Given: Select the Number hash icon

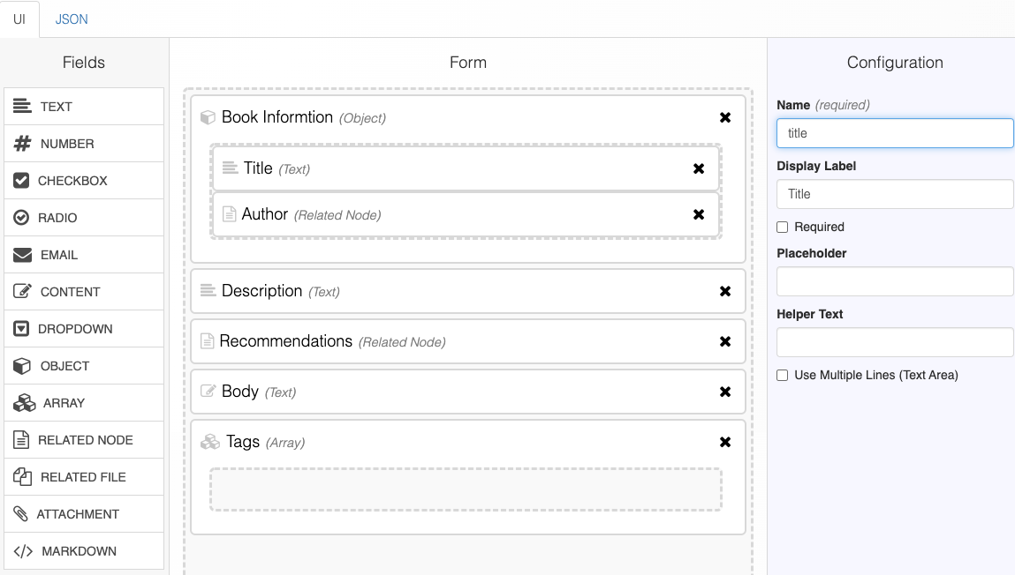Looking at the screenshot, I should tap(23, 144).
